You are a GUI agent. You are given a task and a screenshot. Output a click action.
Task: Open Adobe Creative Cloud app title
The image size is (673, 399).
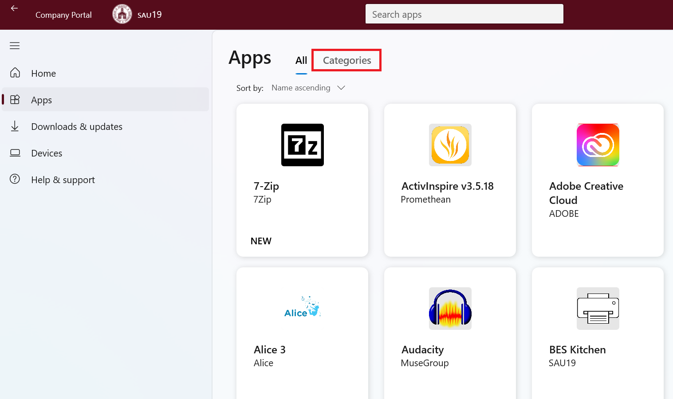(586, 193)
